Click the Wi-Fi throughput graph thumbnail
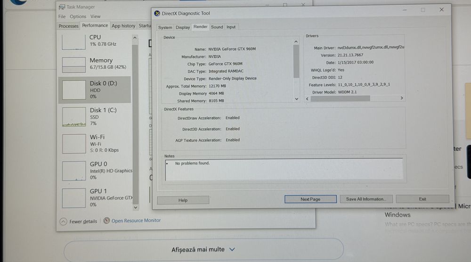This screenshot has width=471, height=262. (x=74, y=144)
